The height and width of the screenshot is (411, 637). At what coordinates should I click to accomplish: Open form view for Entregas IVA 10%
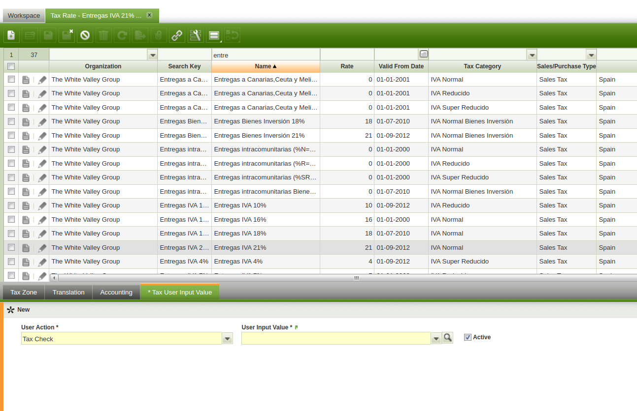click(26, 205)
